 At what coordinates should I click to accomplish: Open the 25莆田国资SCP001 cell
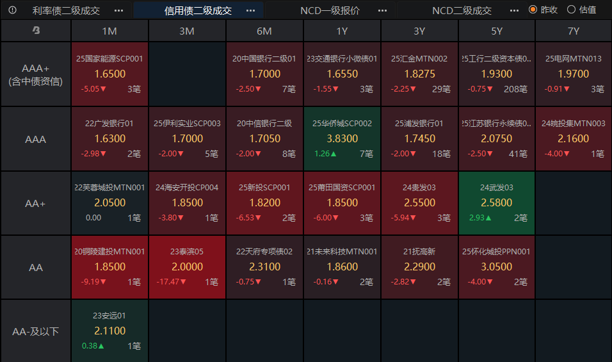[342, 203]
